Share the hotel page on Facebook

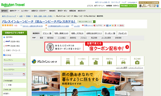107,25
